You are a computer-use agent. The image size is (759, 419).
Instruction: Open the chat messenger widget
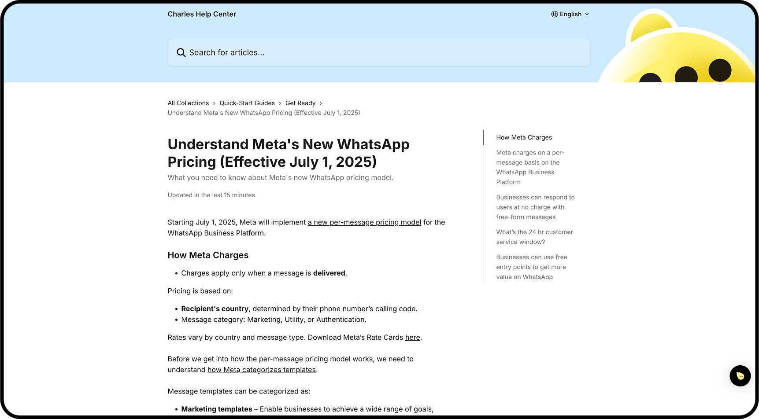[740, 376]
